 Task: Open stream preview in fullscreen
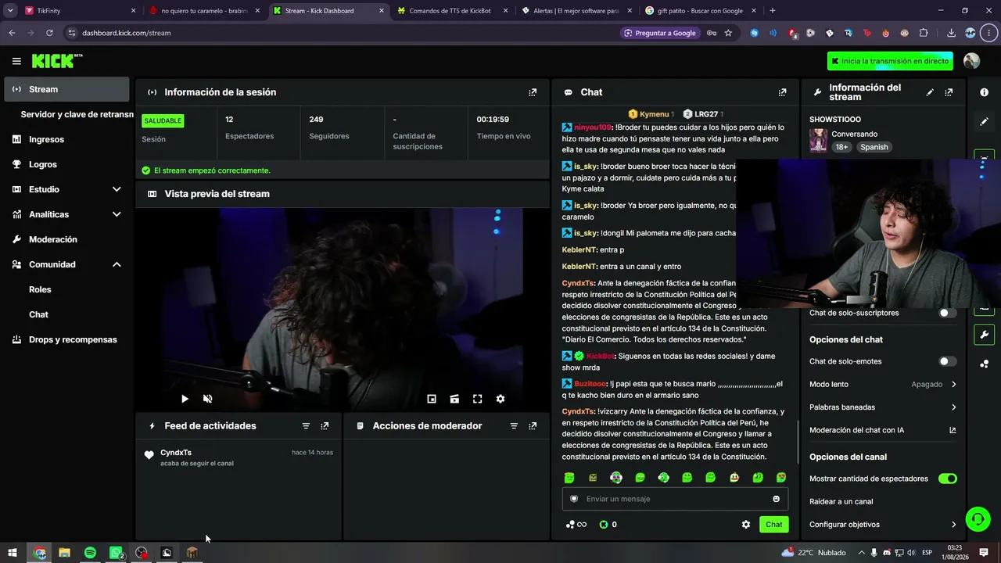477,399
